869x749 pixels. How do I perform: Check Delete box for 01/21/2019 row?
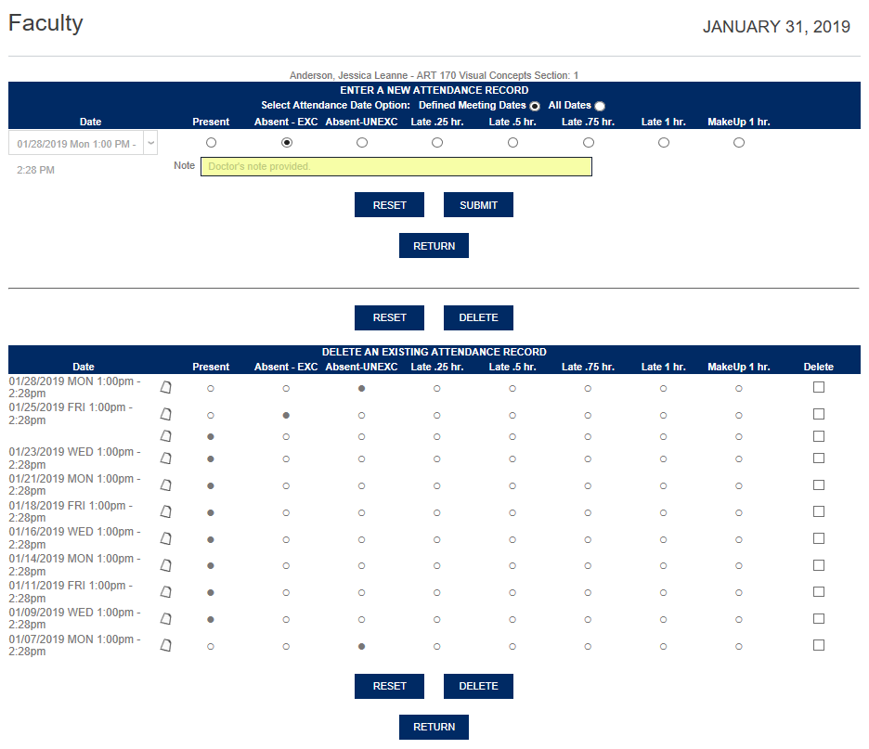pyautogui.click(x=819, y=484)
